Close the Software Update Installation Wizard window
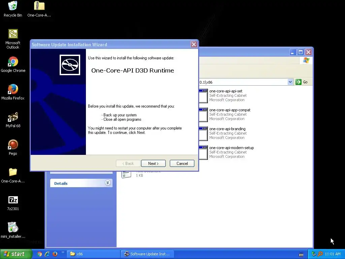This screenshot has width=345, height=259. [194, 45]
